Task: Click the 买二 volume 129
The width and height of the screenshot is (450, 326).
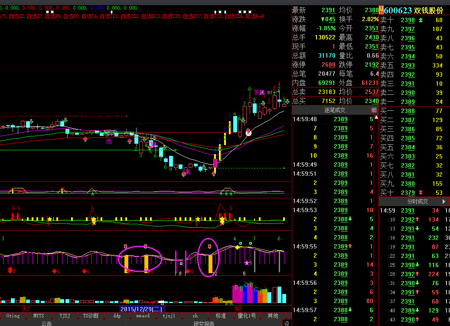Action: click(437, 120)
